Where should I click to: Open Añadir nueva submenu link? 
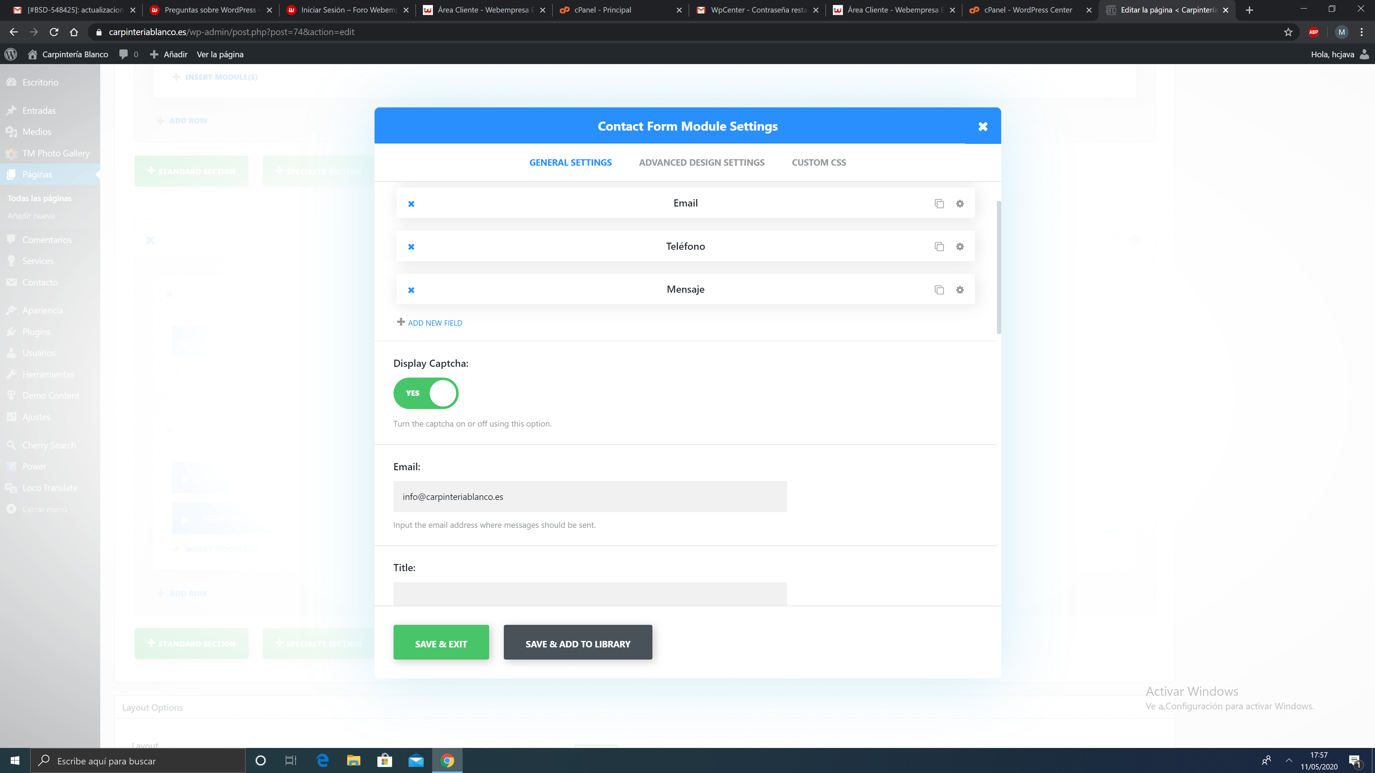pyautogui.click(x=31, y=215)
